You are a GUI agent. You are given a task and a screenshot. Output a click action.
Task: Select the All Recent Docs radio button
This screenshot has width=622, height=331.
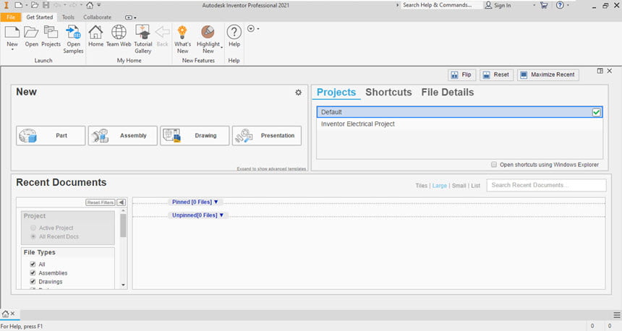[x=33, y=236]
